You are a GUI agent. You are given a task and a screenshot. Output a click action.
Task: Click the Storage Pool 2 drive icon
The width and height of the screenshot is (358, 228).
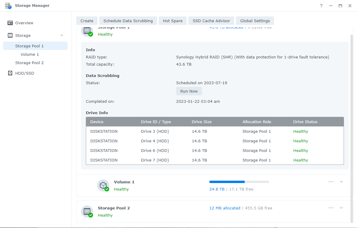point(87,212)
